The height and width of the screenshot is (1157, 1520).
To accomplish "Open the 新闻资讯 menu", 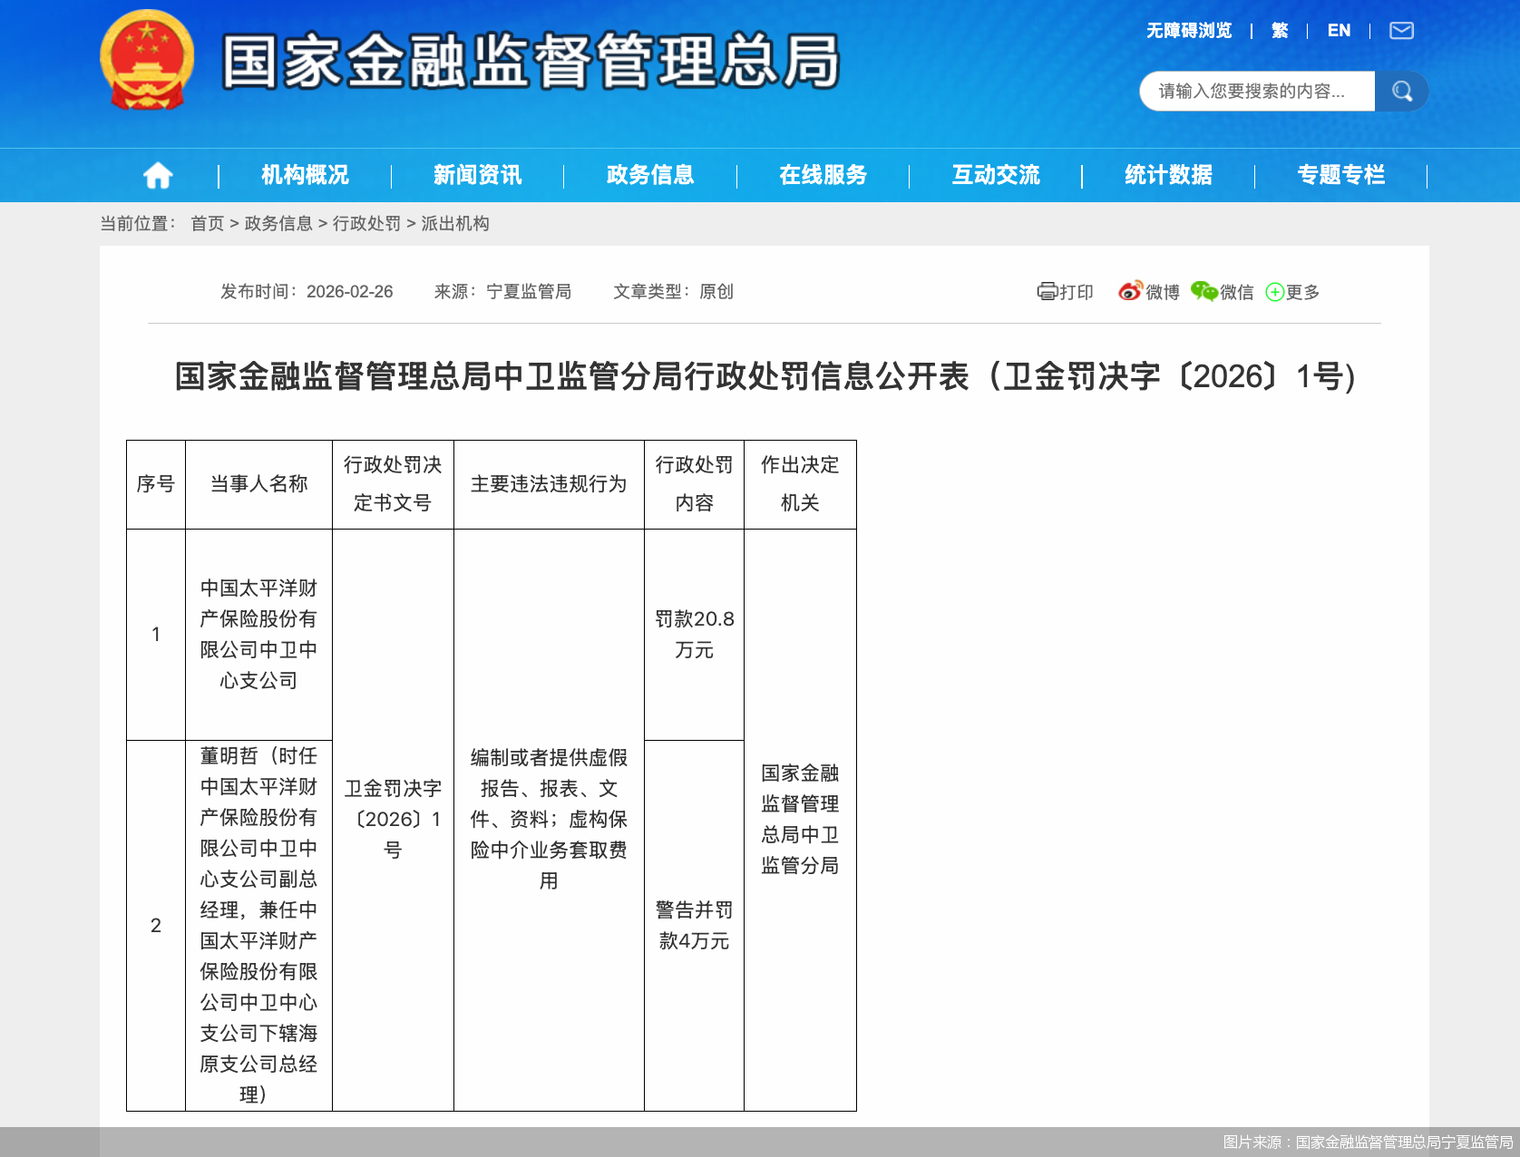I will 477,175.
